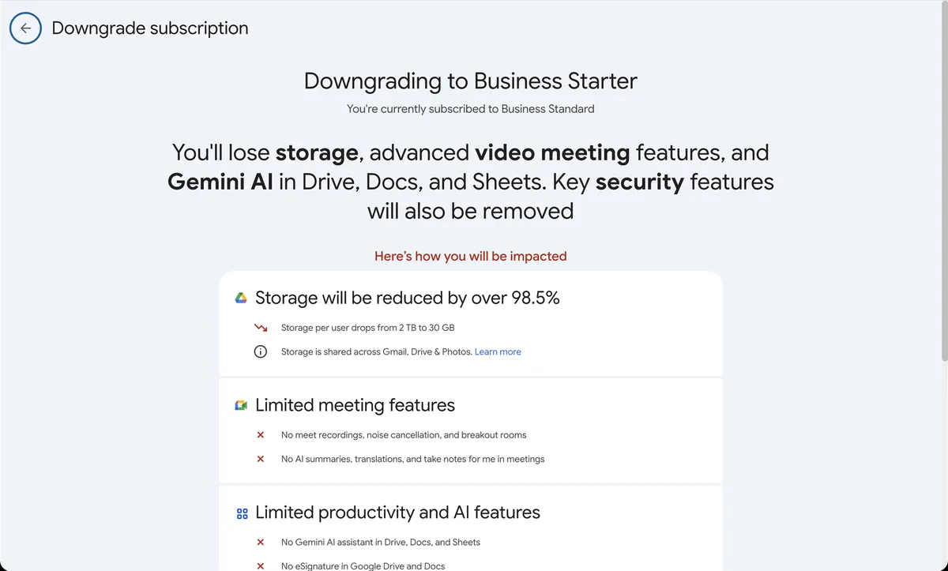Click the red X beside No AI summaries

point(260,458)
